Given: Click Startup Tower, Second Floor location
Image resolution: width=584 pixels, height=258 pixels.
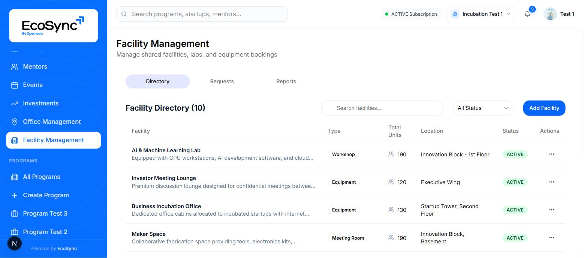Looking at the screenshot, I should [x=450, y=210].
